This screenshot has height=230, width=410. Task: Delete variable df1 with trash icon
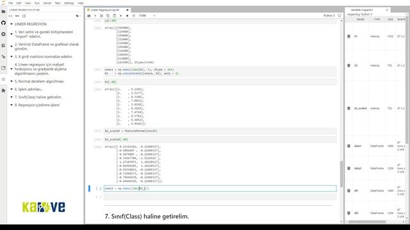coord(348,191)
